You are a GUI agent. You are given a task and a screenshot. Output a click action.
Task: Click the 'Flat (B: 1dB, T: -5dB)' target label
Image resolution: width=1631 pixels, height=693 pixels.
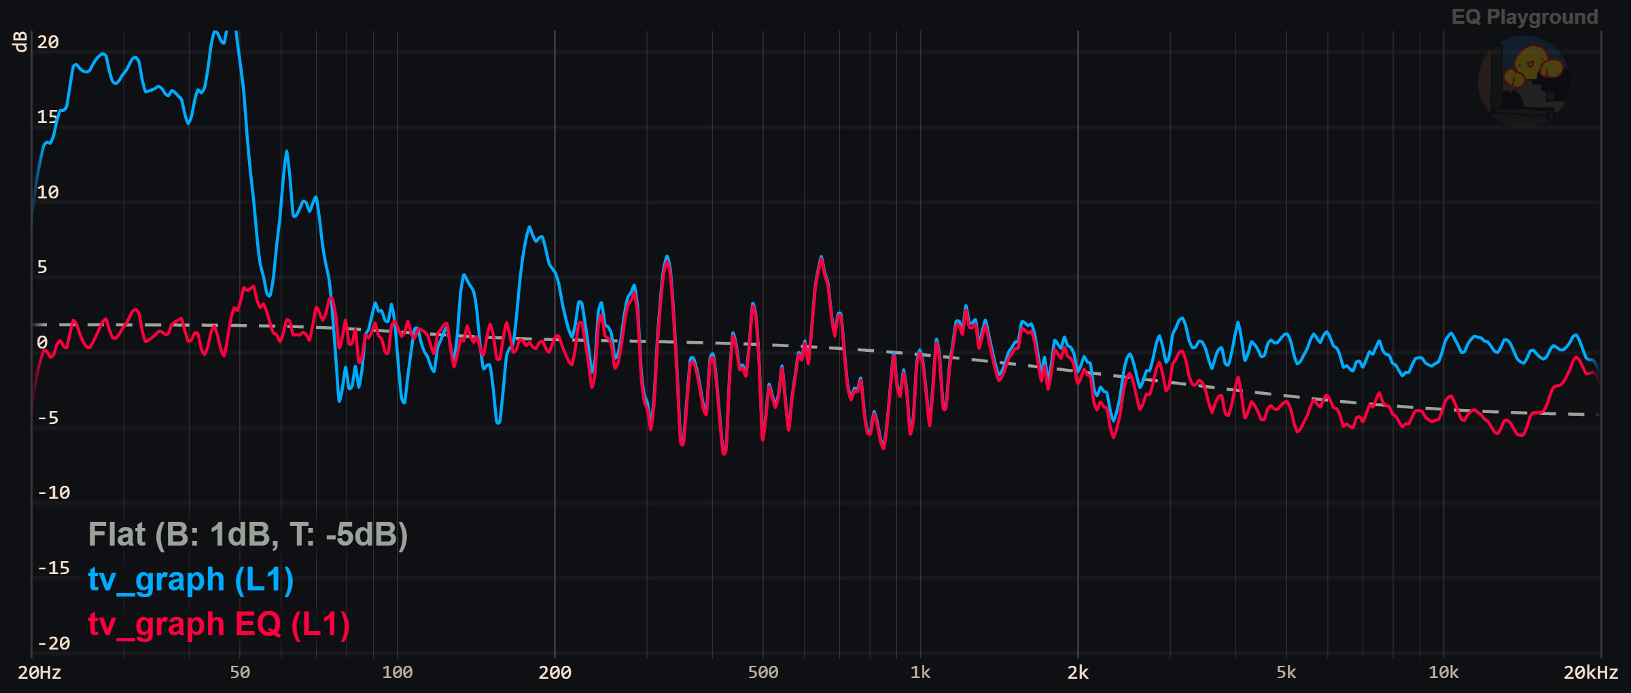pyautogui.click(x=248, y=535)
